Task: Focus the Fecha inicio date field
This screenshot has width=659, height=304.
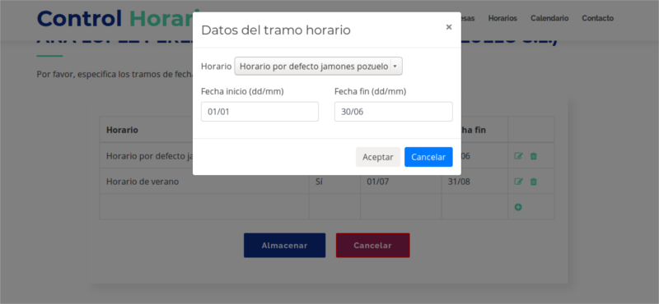Action: click(259, 112)
